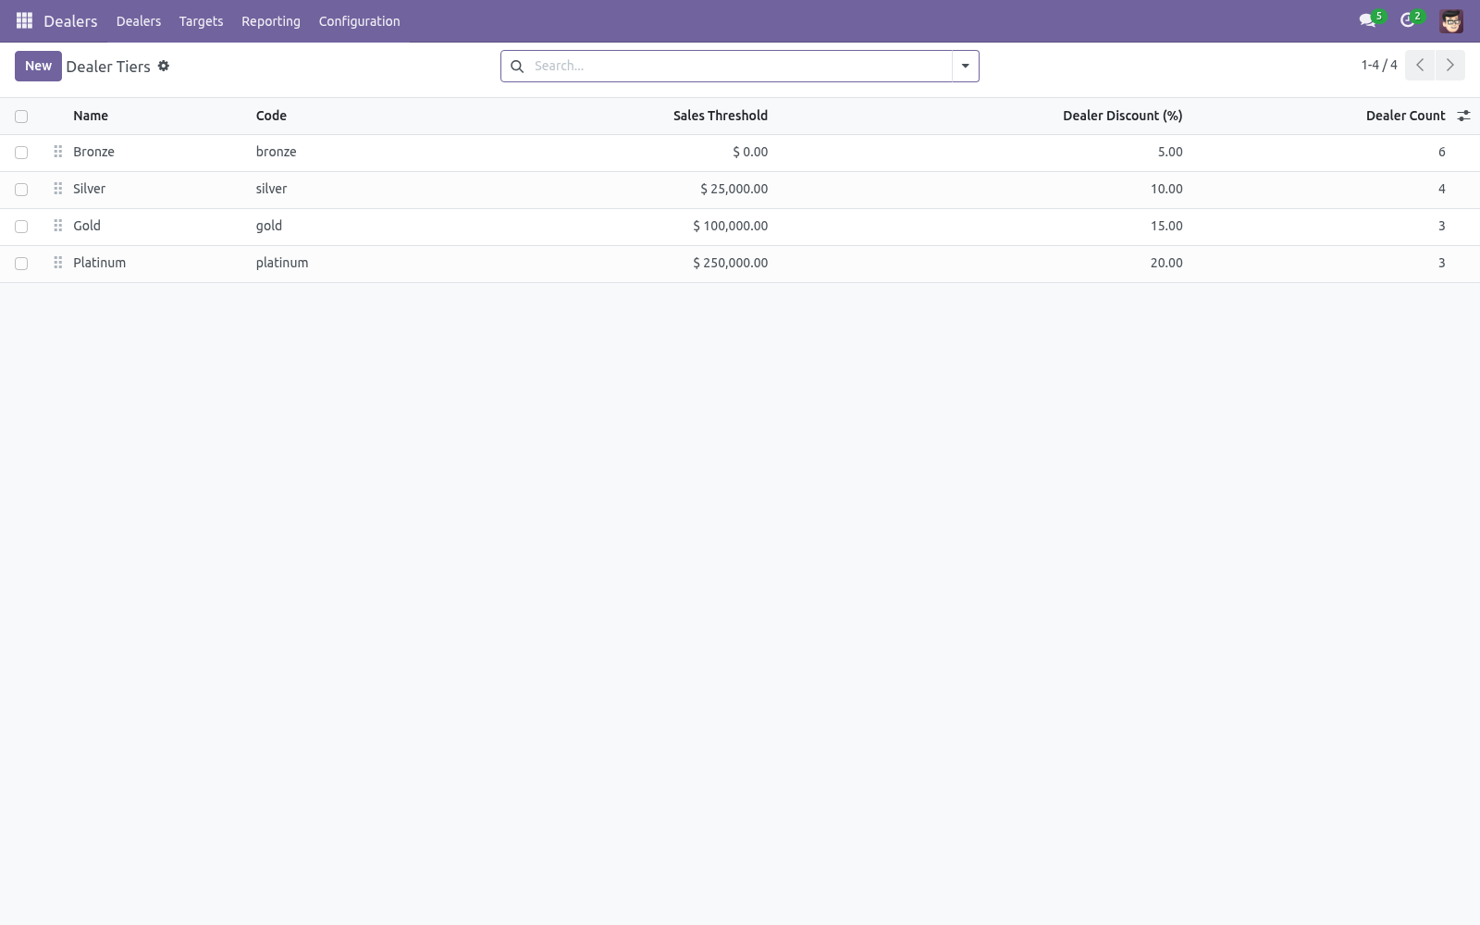Open the Platinum tier name cell

click(x=99, y=263)
